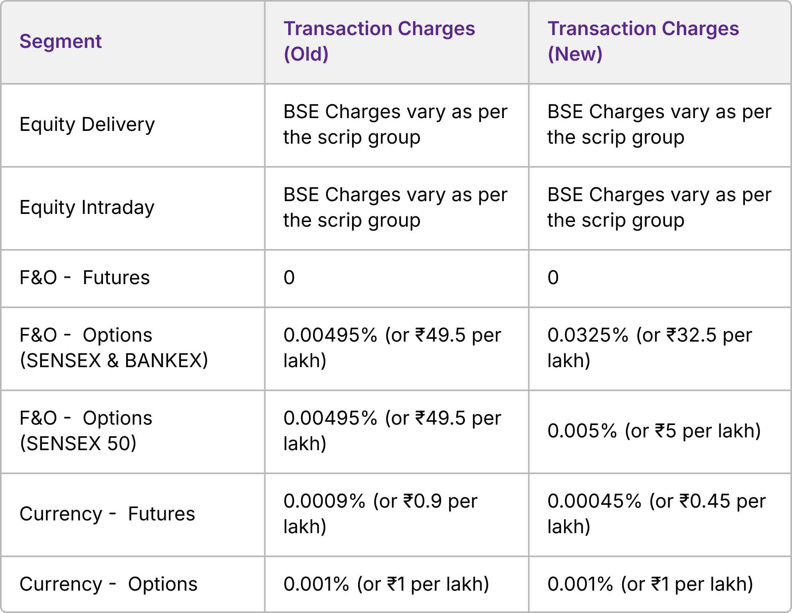Click the 0.005% (₹5 per lakh) cell
The height and width of the screenshot is (613, 792).
point(654,431)
